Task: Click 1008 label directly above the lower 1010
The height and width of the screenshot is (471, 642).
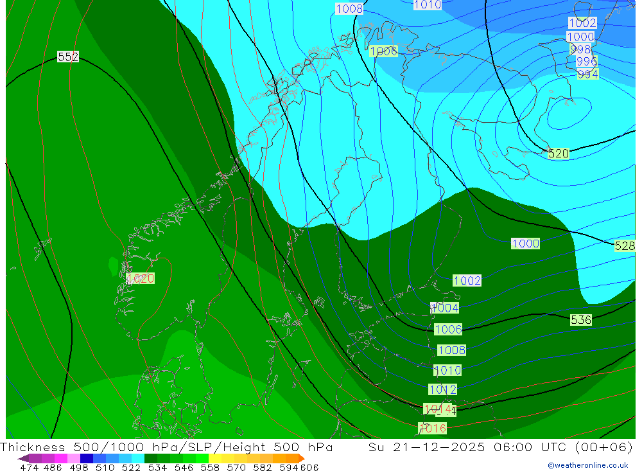Action: point(451,350)
